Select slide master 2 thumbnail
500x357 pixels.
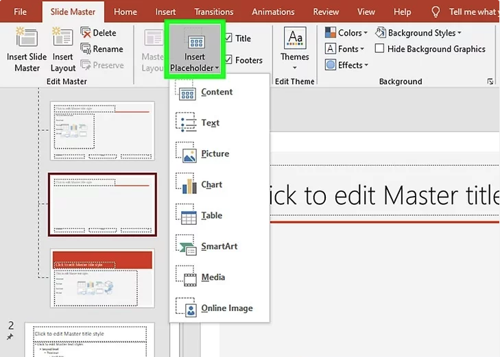click(x=90, y=340)
